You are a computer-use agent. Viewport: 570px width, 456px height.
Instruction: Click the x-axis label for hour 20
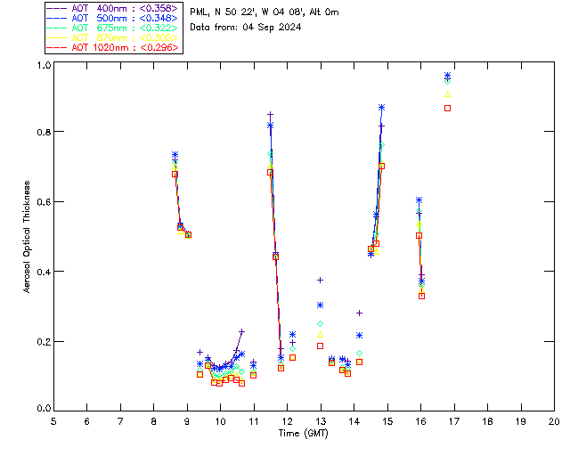(x=554, y=421)
